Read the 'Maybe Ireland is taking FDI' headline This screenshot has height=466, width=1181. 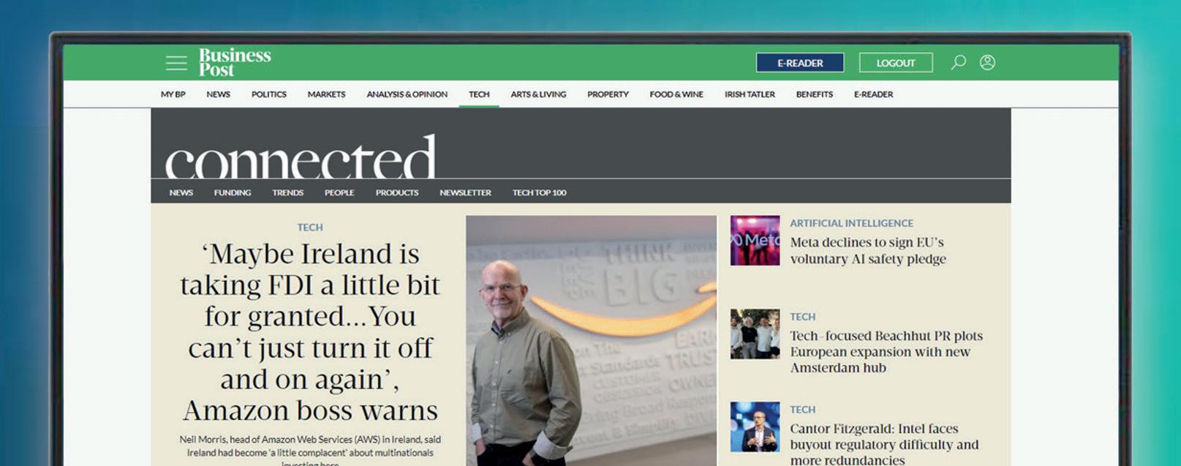pos(310,332)
